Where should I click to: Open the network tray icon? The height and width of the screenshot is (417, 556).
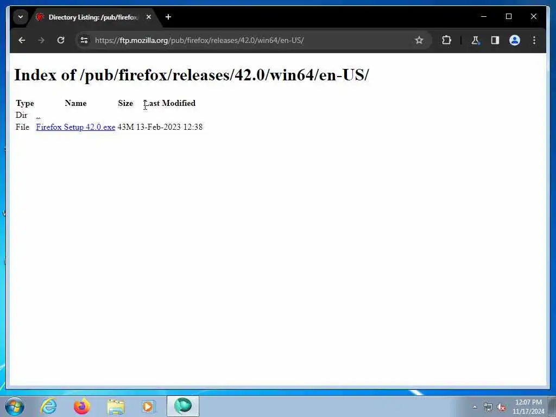[x=488, y=407]
